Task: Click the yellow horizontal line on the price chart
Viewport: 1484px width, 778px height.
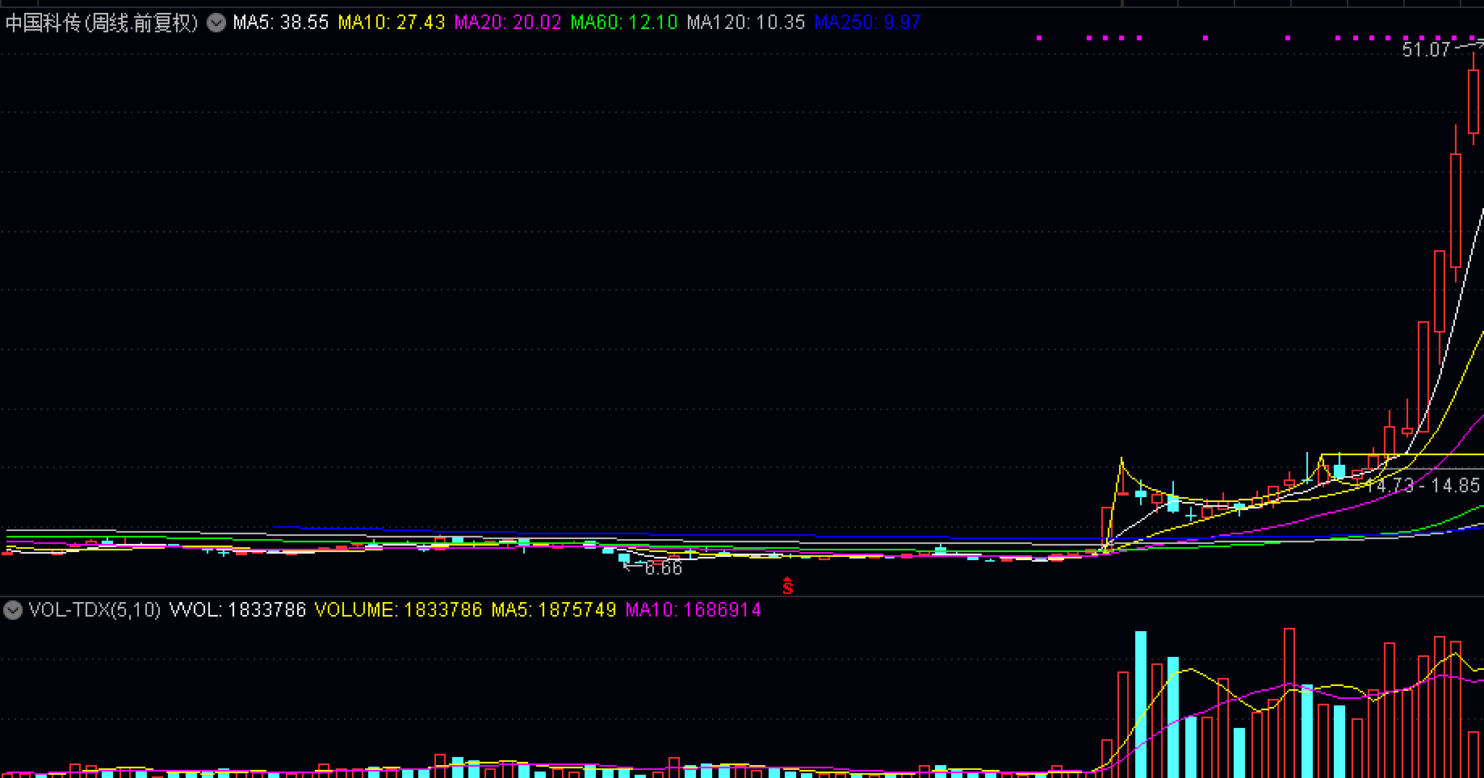Action: pyautogui.click(x=1402, y=454)
